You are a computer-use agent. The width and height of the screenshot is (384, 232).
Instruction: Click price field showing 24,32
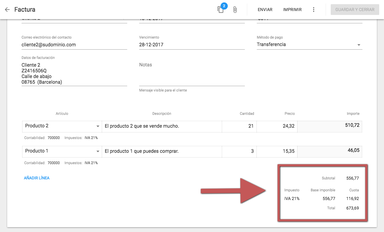277,126
